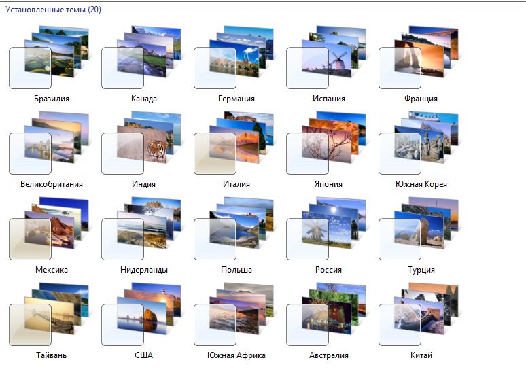
Task: Click the Южная Африка label text
Action: tap(236, 355)
